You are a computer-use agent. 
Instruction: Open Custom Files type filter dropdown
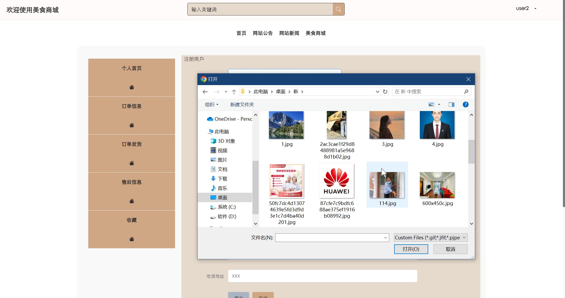431,238
